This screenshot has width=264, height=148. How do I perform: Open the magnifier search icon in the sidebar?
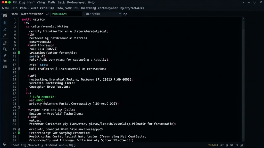[x=5, y=49]
